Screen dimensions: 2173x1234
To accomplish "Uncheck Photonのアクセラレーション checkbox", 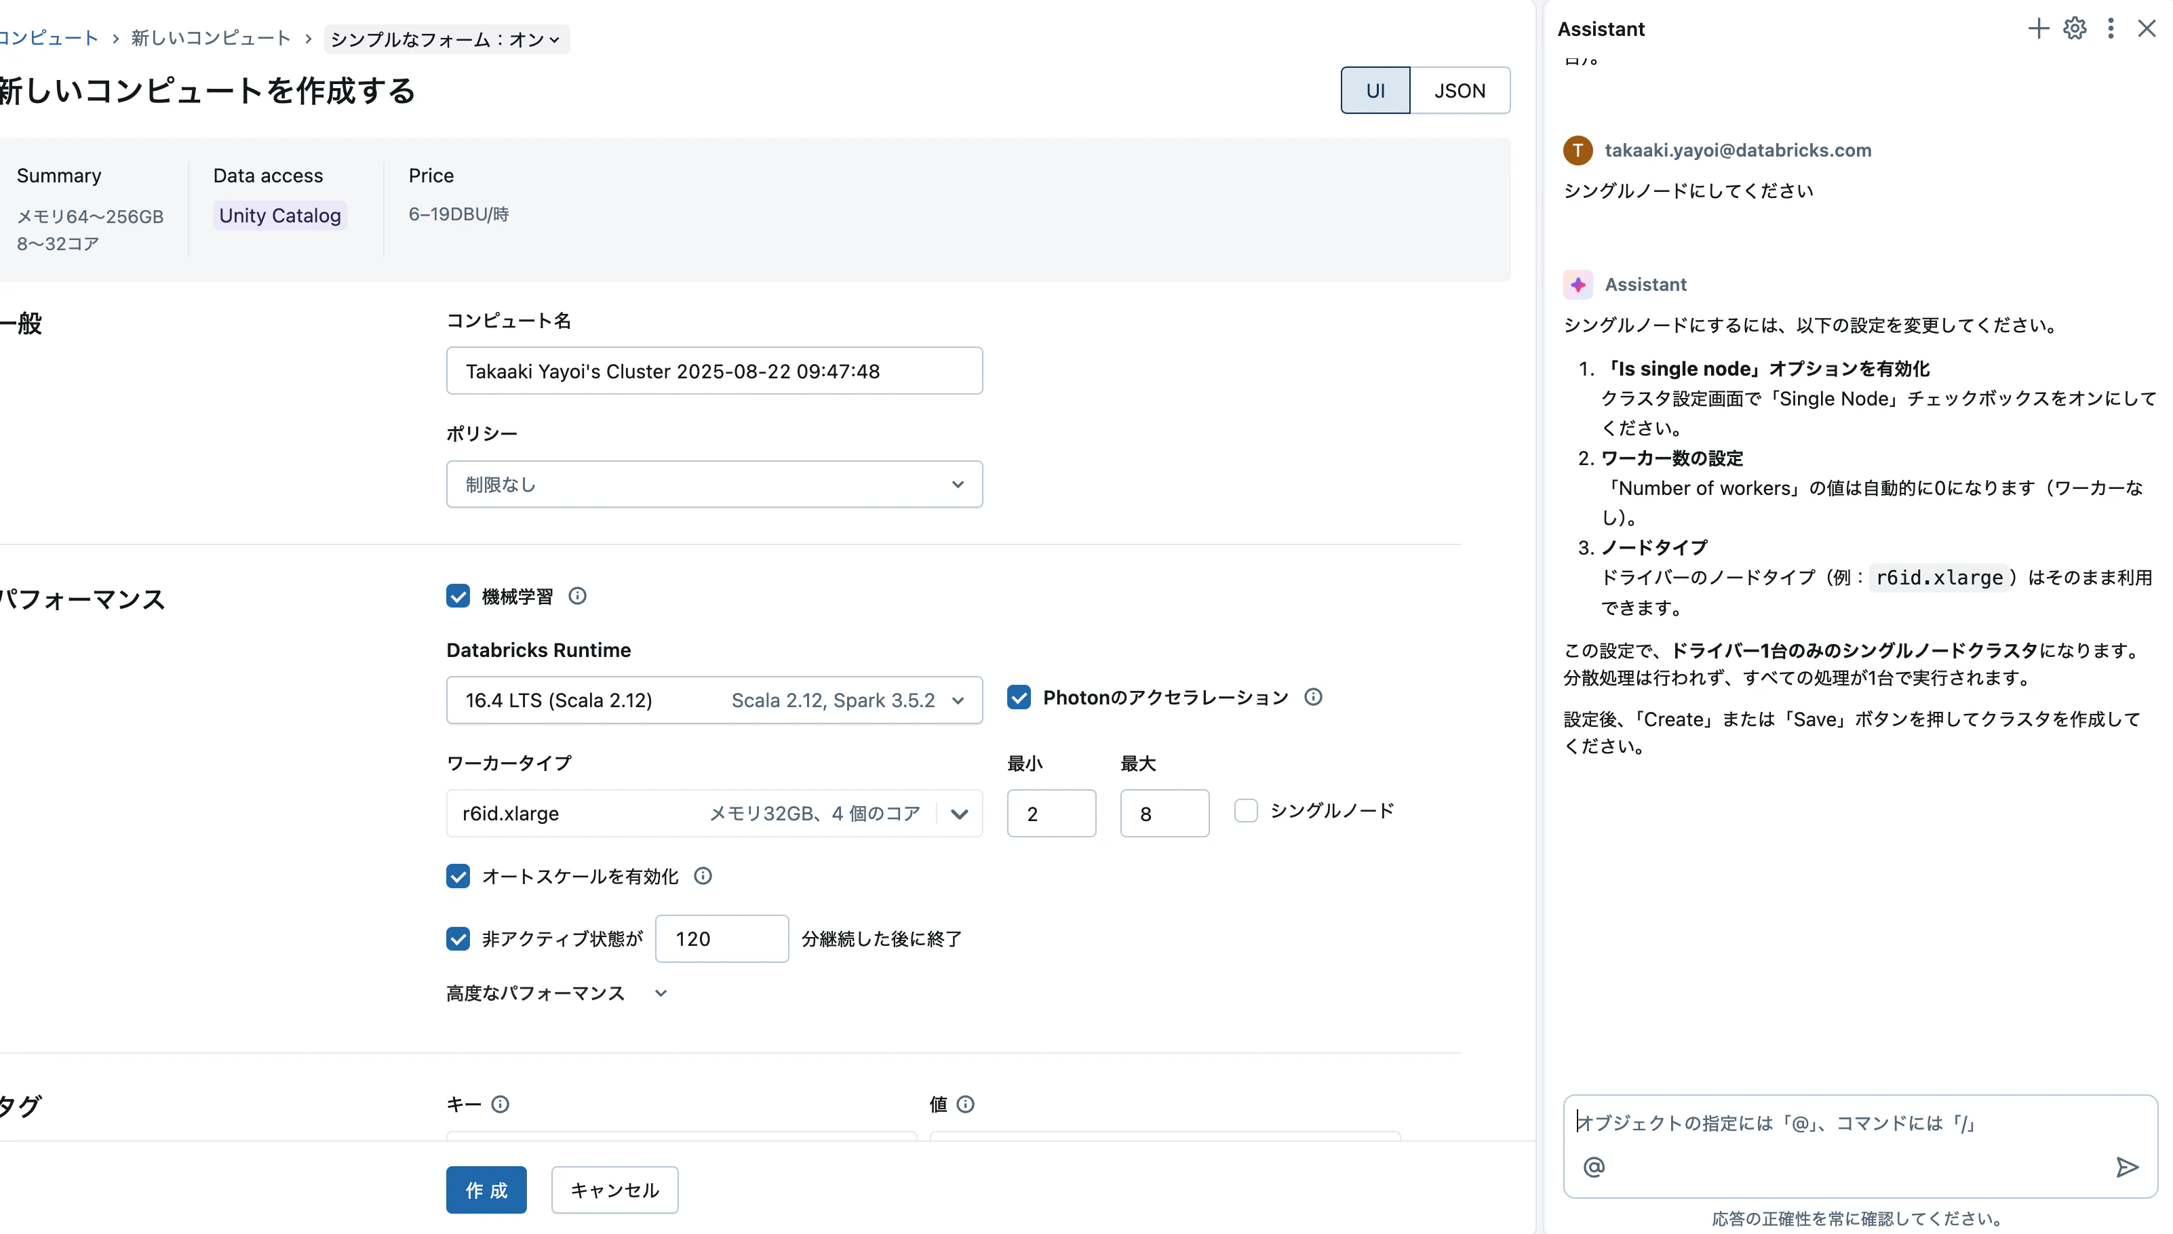I will (1019, 697).
